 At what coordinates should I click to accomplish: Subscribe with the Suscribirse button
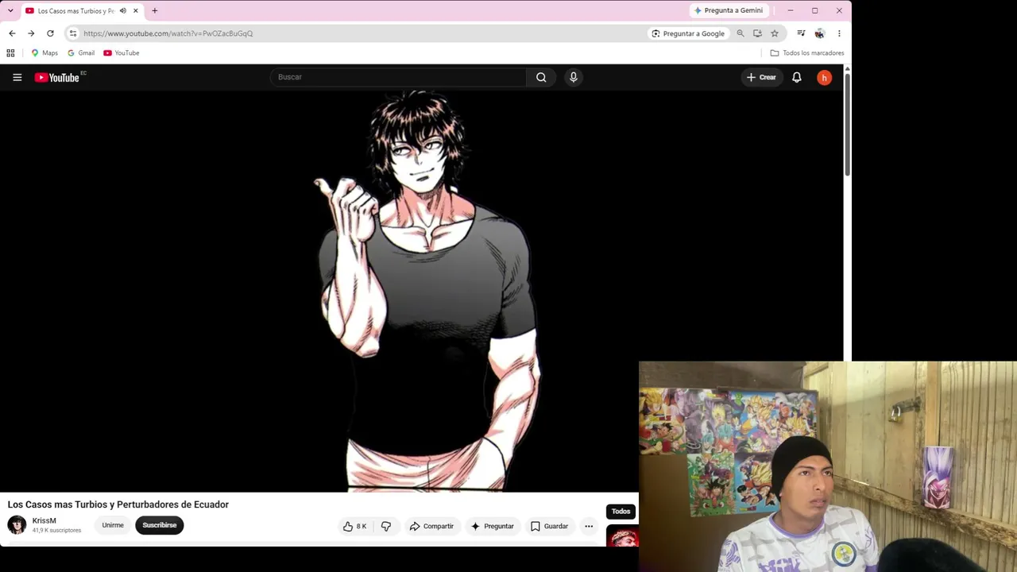160,525
